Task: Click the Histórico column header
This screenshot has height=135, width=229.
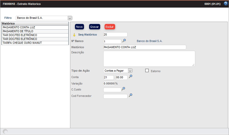Action: pyautogui.click(x=35, y=23)
